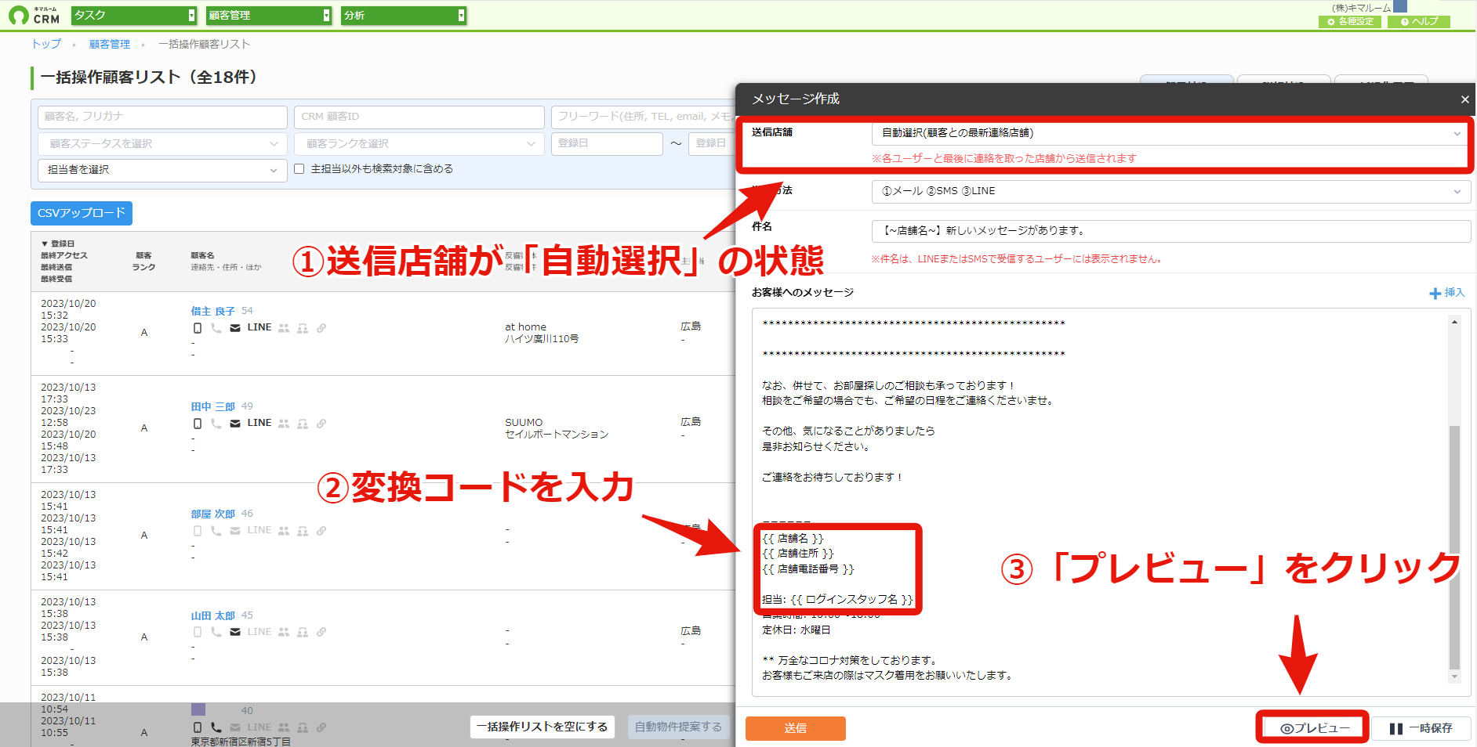
Task: Click LINE icon for 借主 良子
Action: 259,327
